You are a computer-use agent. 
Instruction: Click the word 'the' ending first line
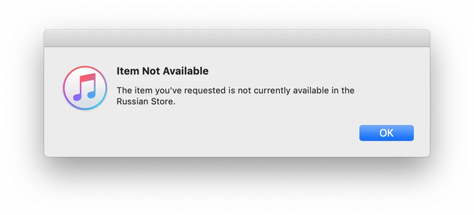click(x=348, y=90)
